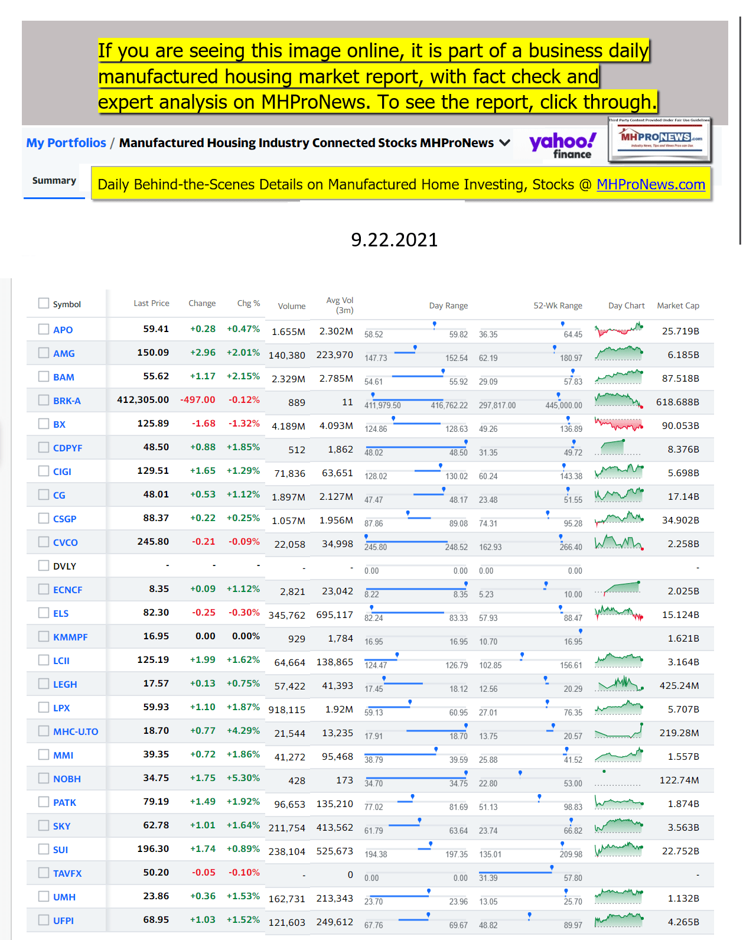Click the NOBH change percent +5.30%
Screen dimensions: 756x940
point(243,778)
